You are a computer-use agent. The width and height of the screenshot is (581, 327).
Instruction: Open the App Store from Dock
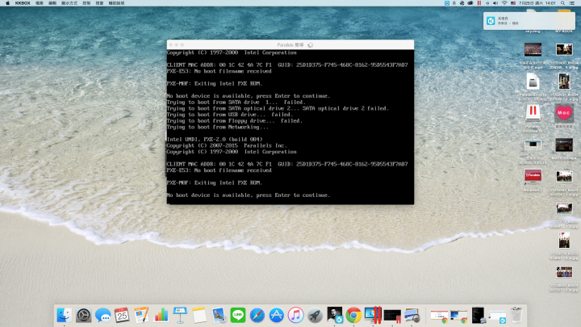277,315
